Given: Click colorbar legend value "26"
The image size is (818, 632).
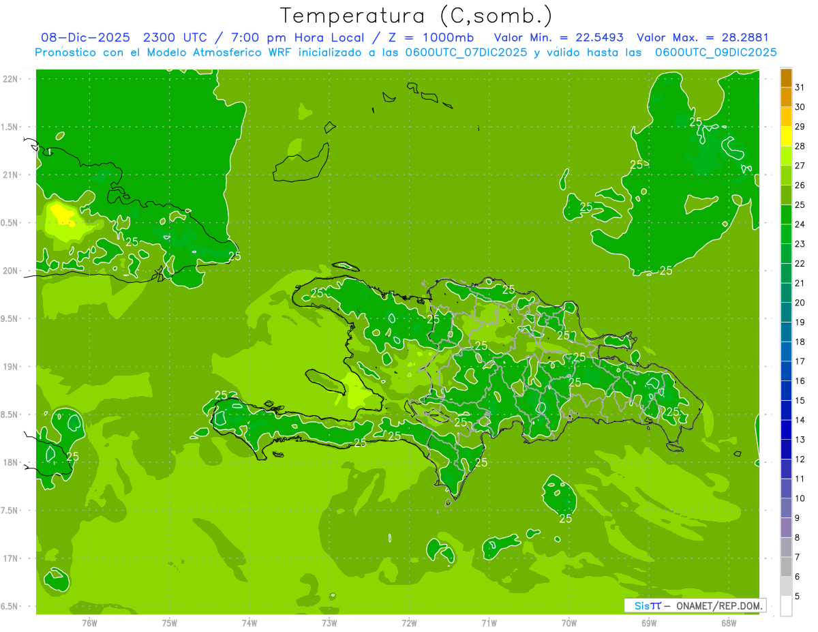Looking at the screenshot, I should 800,185.
